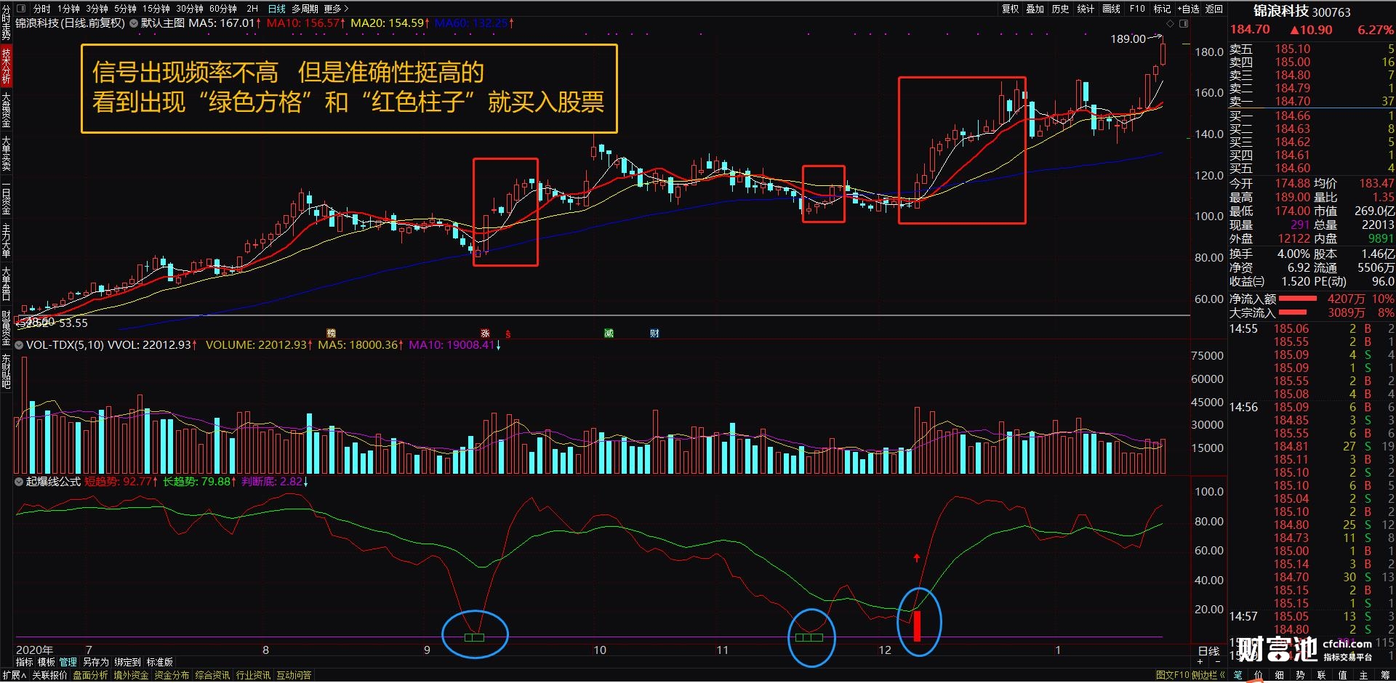Select the 日线 daily period
Viewport: 1396px width, 683px height.
(277, 9)
